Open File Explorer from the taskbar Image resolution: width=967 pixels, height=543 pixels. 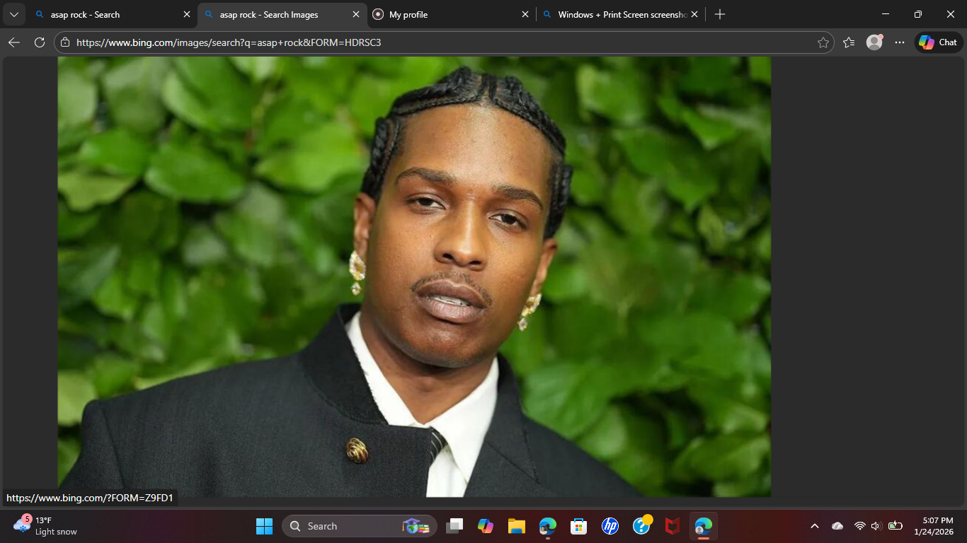pyautogui.click(x=515, y=526)
